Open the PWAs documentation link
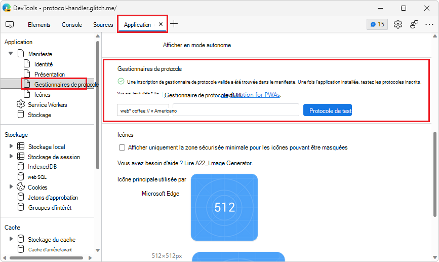Image resolution: width=439 pixels, height=262 pixels. click(x=251, y=95)
